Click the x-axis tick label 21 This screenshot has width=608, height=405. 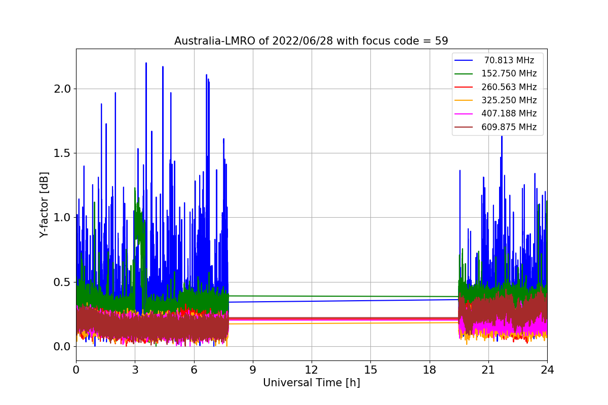click(488, 370)
